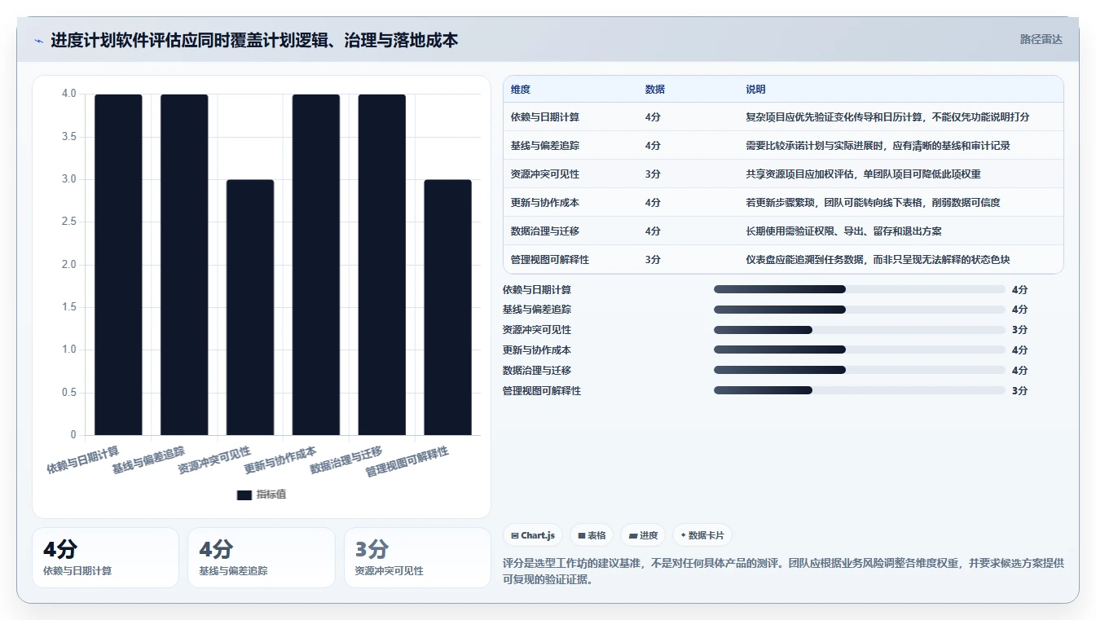Click the 路径雷达 label in the header
This screenshot has height=620, width=1096.
1041,39
